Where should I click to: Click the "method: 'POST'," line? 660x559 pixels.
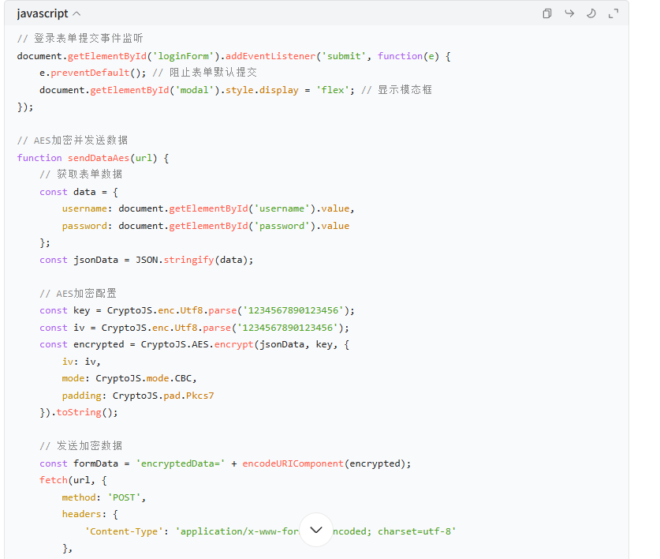point(103,498)
